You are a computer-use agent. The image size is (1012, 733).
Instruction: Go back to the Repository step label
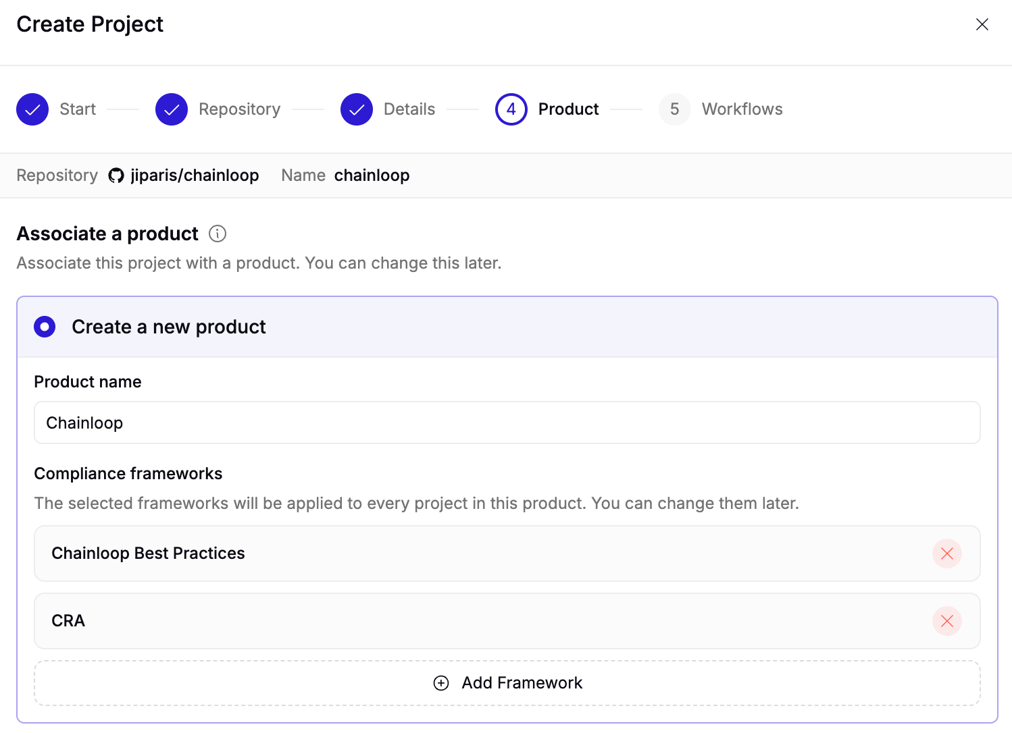[x=239, y=109]
